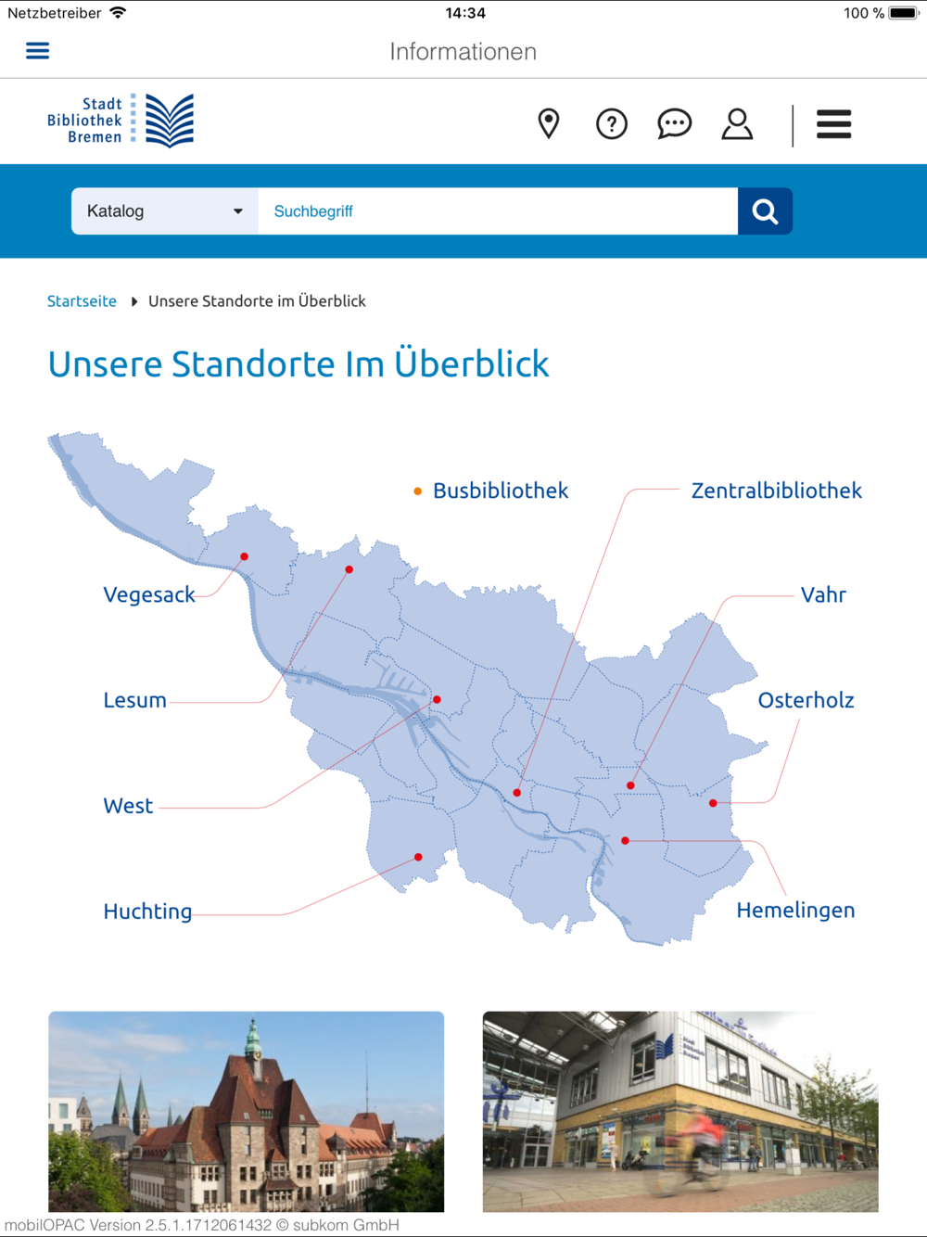Tap the battery status icon
The width and height of the screenshot is (927, 1237).
(904, 13)
